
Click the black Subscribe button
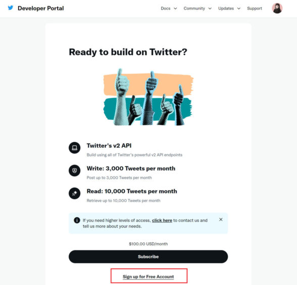(x=148, y=257)
